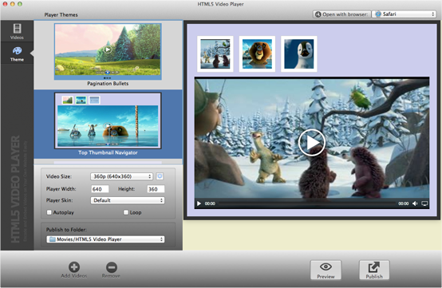Viewport: 442px width, 288px height.
Task: Open the Videos sidebar section
Action: click(17, 31)
